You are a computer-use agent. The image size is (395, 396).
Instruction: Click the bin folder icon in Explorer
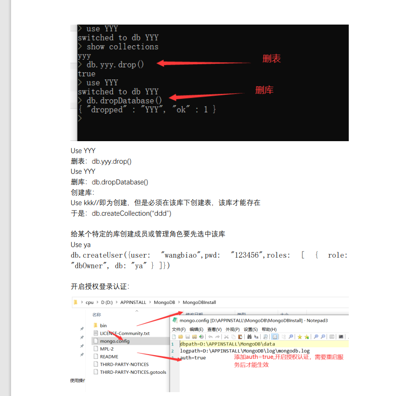pyautogui.click(x=95, y=325)
